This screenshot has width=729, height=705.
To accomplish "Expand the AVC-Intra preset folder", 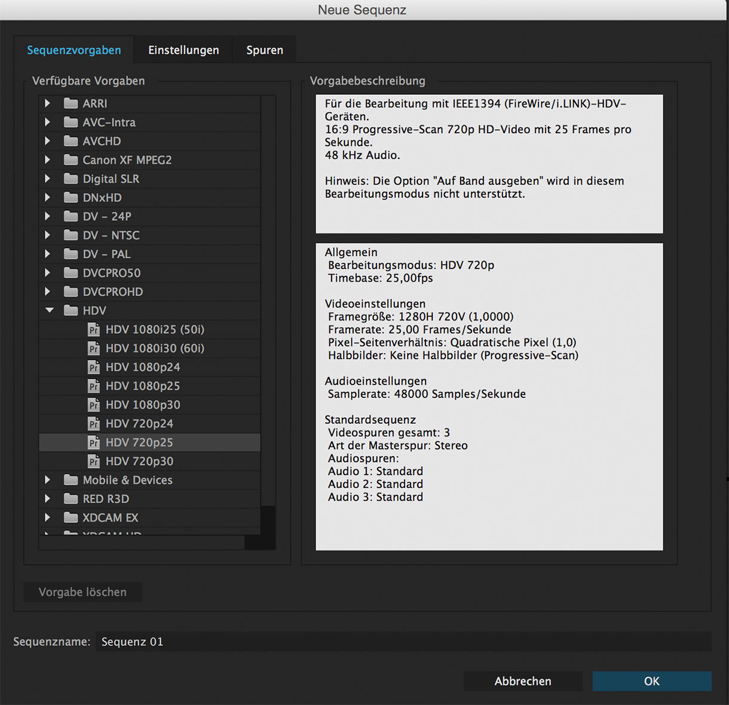I will pos(48,122).
